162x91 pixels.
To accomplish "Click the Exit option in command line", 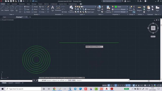I will (x=70, y=80).
